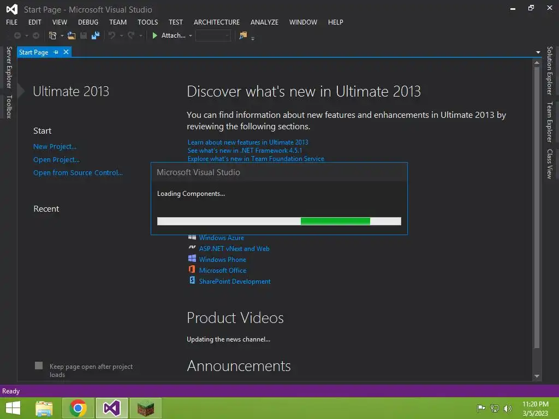Open the HELP menu
The width and height of the screenshot is (559, 419).
[x=336, y=22]
